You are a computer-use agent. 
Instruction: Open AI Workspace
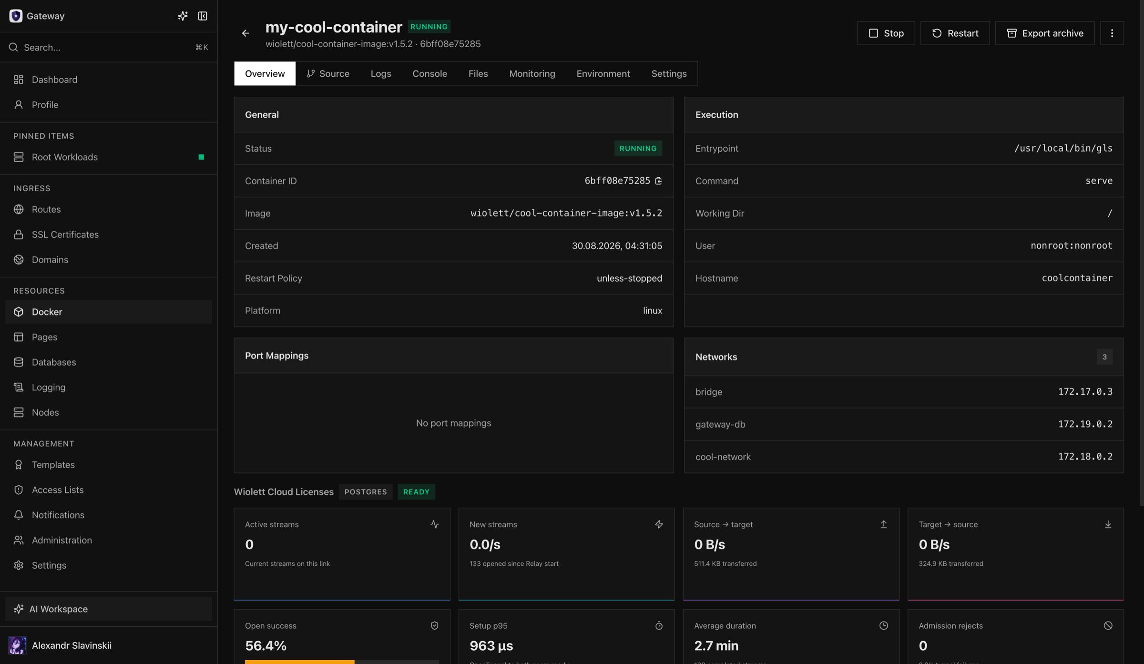point(109,609)
